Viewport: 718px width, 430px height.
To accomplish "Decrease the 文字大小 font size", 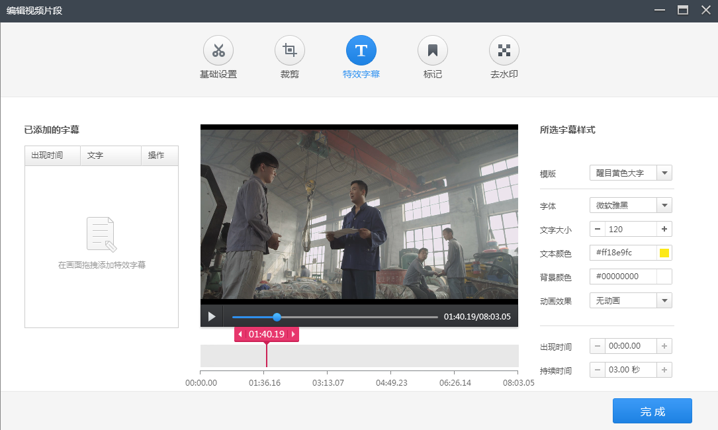I will click(x=598, y=229).
